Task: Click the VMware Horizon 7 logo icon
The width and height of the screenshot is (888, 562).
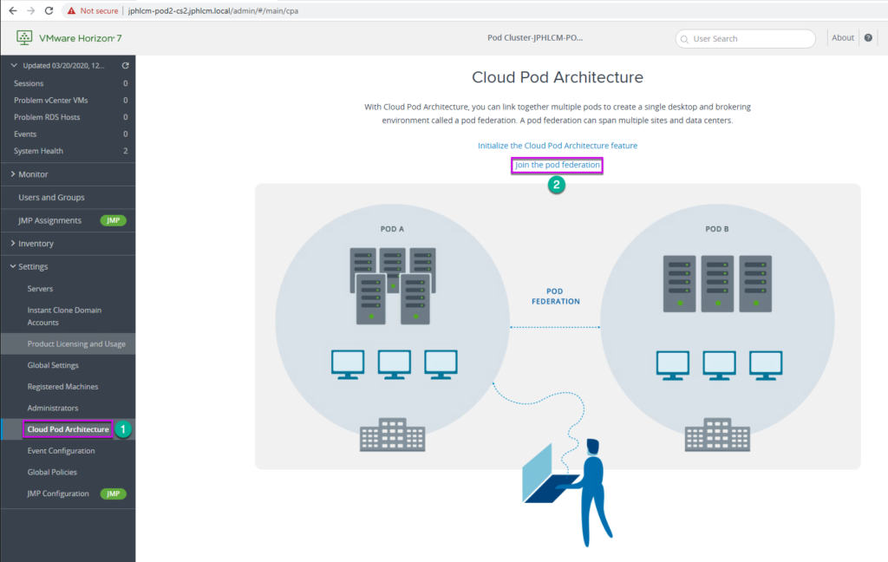Action: tap(24, 38)
